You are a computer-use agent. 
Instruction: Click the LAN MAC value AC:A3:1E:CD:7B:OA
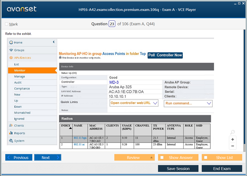pos(126,92)
